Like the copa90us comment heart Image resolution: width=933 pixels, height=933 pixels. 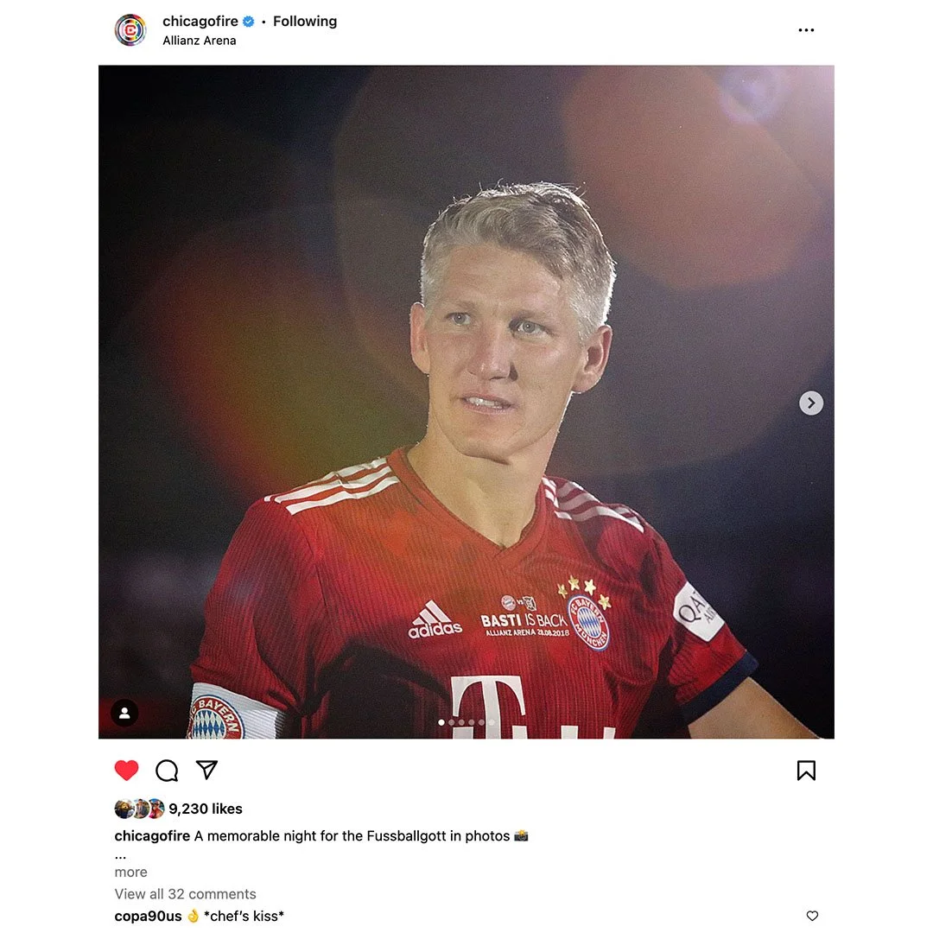(812, 916)
